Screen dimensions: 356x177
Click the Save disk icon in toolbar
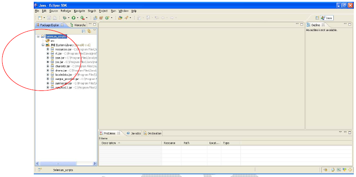(49, 18)
